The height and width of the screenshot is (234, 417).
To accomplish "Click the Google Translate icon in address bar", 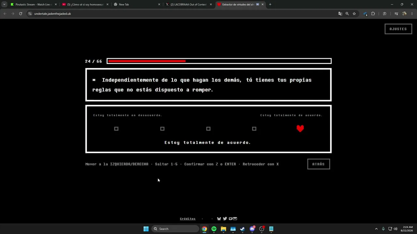I will point(340,14).
